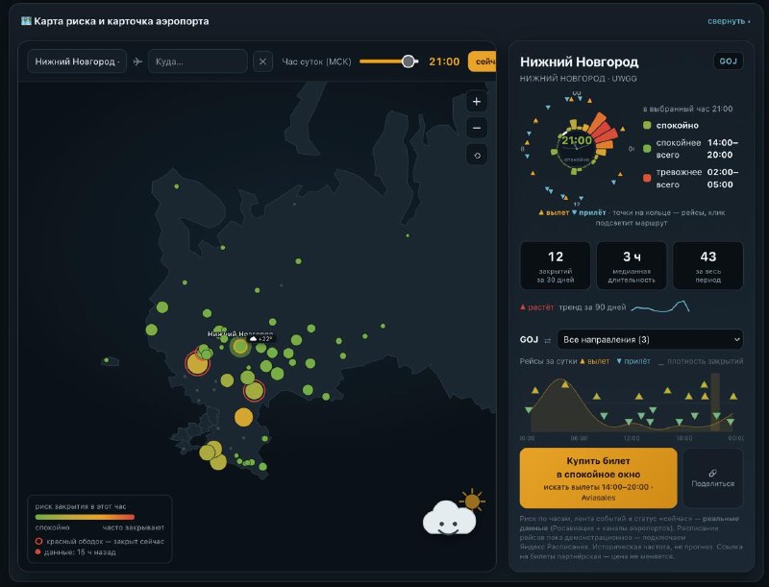Click the вылет legend above flights chart

tap(594, 361)
